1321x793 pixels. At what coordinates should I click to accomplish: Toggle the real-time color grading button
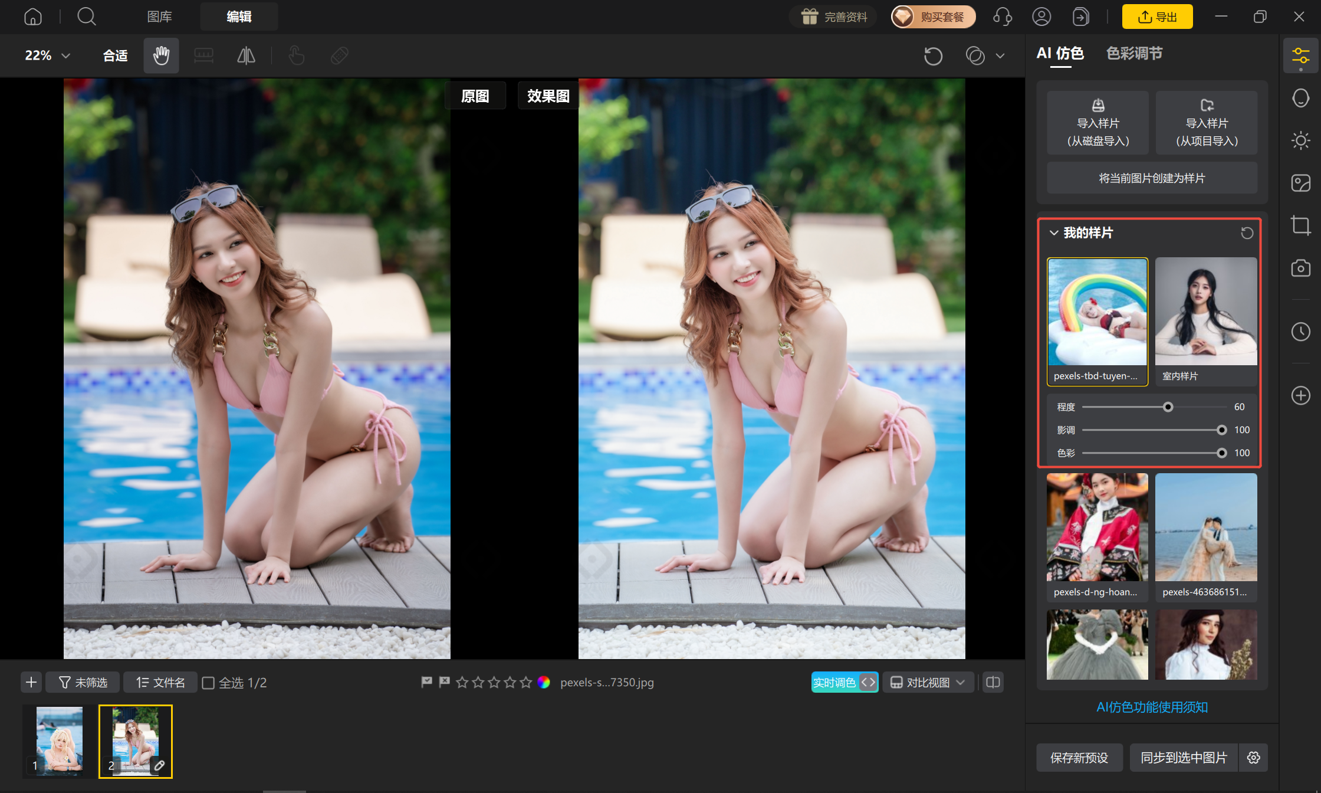click(844, 683)
